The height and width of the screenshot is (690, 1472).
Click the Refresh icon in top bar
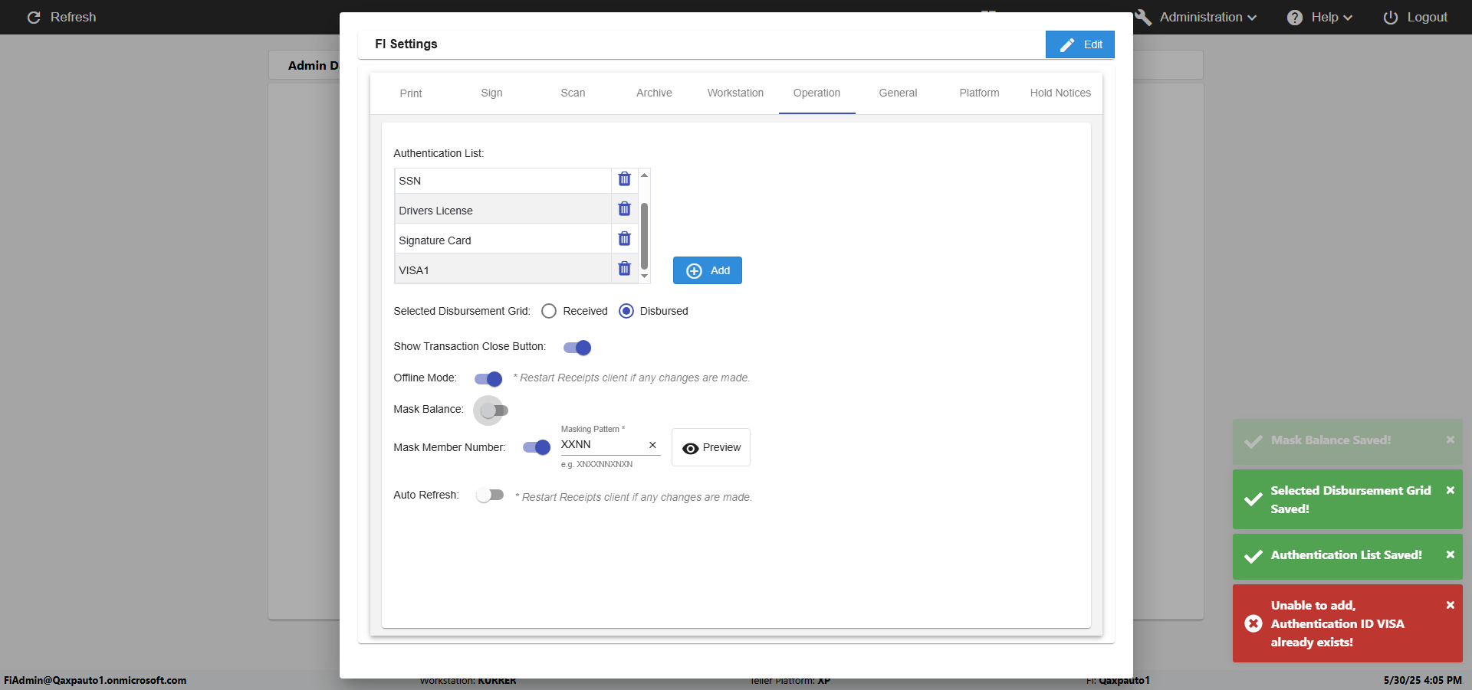coord(34,18)
